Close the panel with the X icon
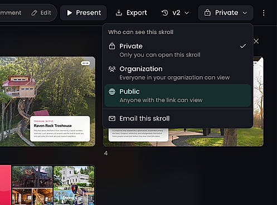Image resolution: width=277 pixels, height=205 pixels. coord(256,41)
